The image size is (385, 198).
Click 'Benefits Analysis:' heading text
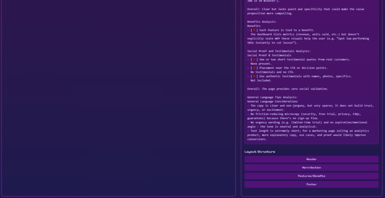262,22
